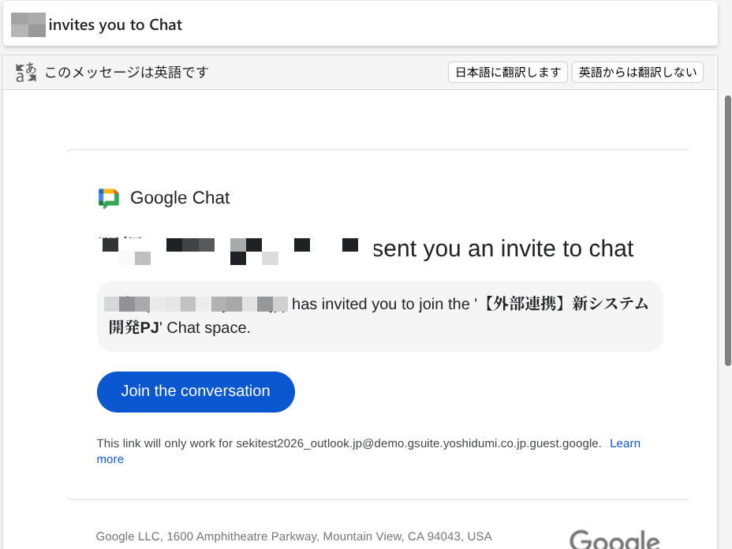Image resolution: width=732 pixels, height=549 pixels.
Task: Click the translation icon in language bar
Action: pyautogui.click(x=26, y=73)
